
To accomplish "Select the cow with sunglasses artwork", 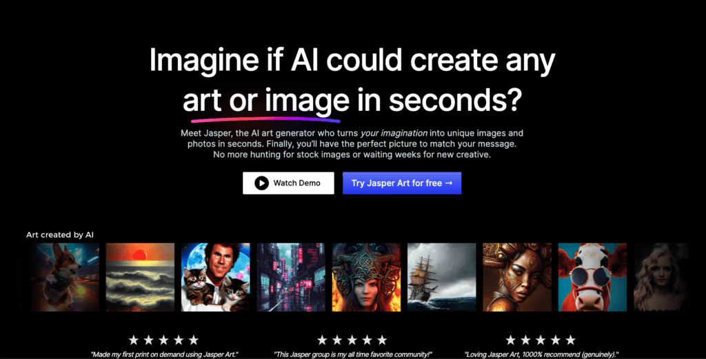I will 592,277.
